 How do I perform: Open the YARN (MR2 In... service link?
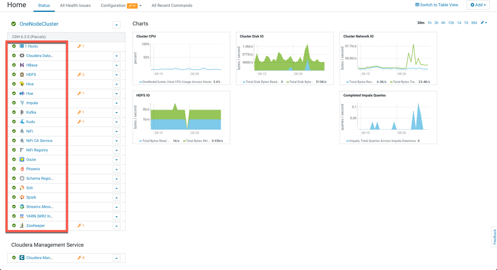pyautogui.click(x=40, y=216)
